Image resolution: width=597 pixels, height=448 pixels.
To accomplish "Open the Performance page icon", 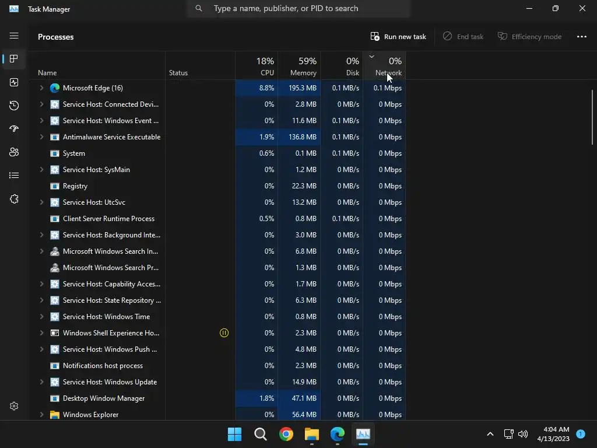I will pyautogui.click(x=14, y=82).
